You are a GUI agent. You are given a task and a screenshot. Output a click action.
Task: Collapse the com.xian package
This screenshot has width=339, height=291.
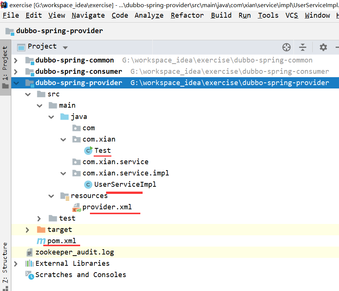(x=63, y=140)
